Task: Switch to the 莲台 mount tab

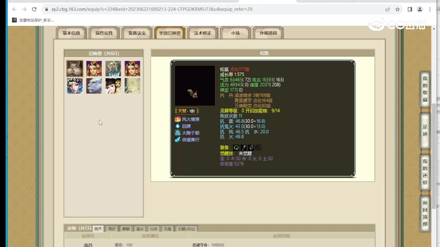Action: point(140,228)
